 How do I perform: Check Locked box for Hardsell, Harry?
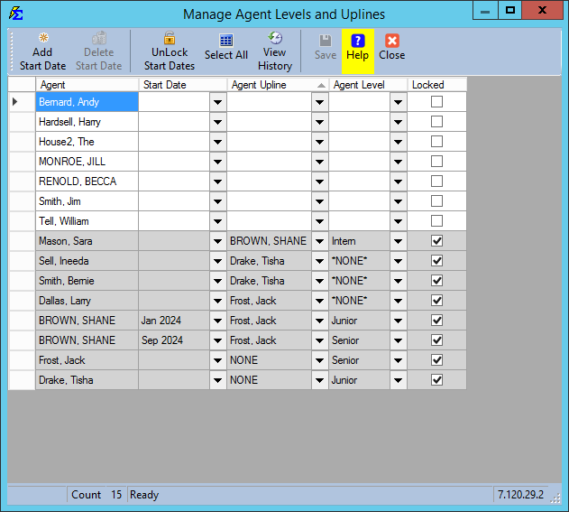coord(436,121)
